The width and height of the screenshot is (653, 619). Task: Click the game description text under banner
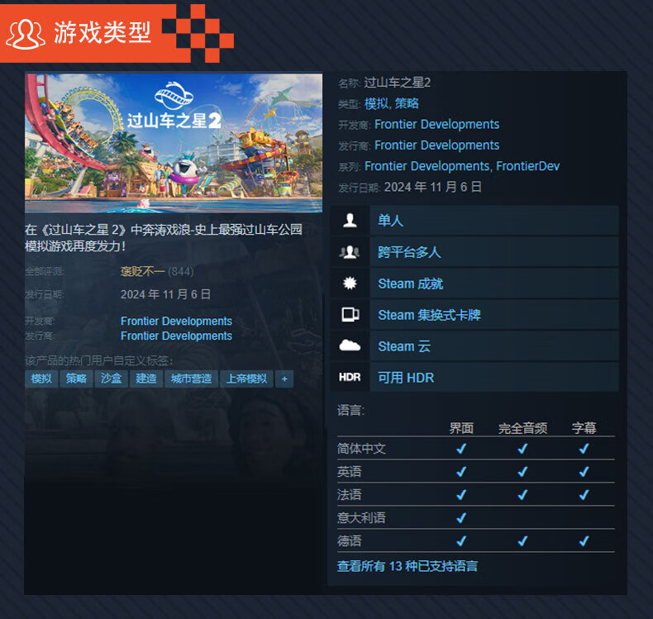coord(164,238)
